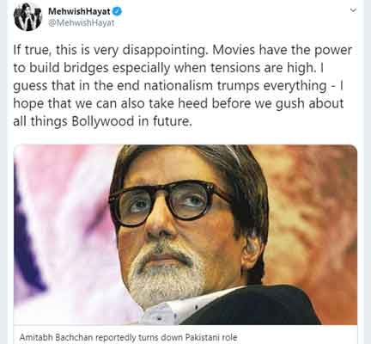Click the line 'all things Bollywood in future.'
This screenshot has height=344, width=371.
point(102,121)
